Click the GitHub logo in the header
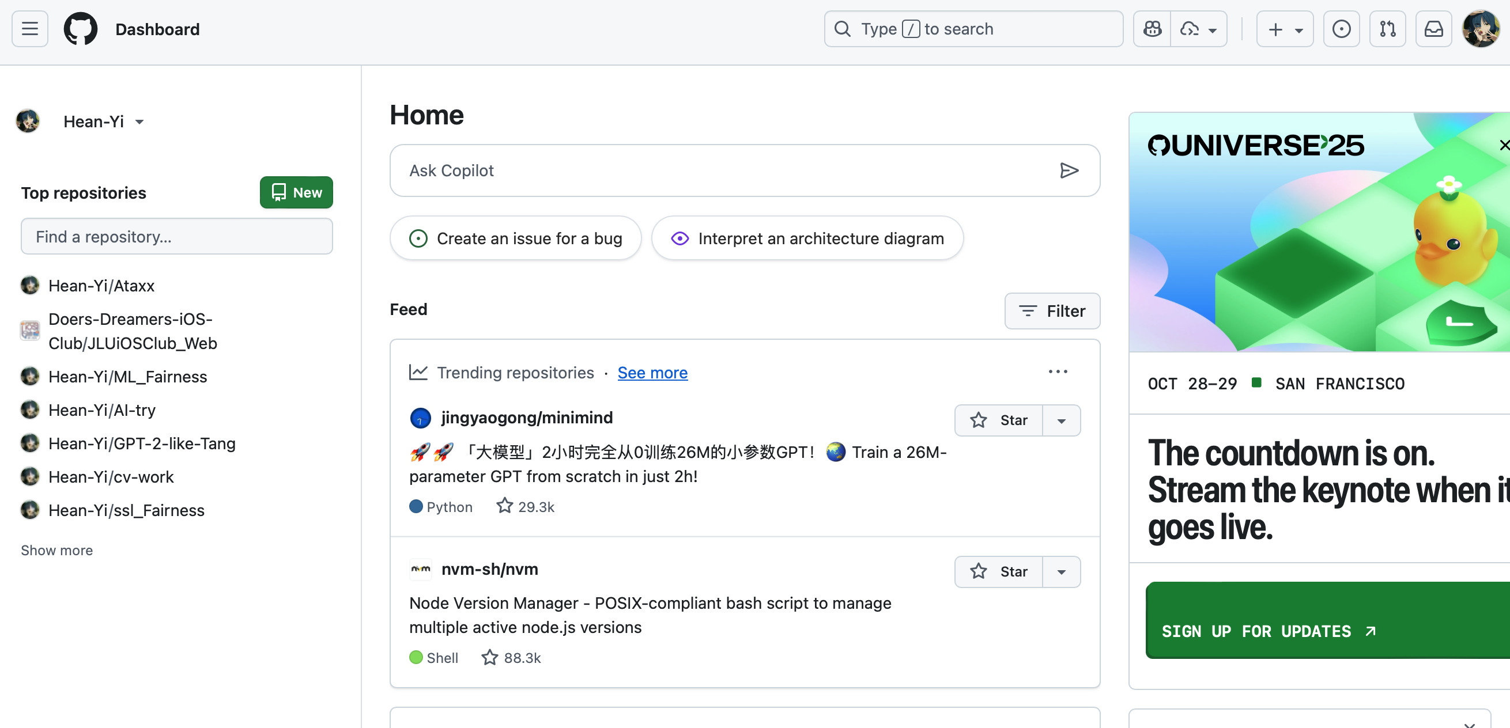 [x=80, y=29]
